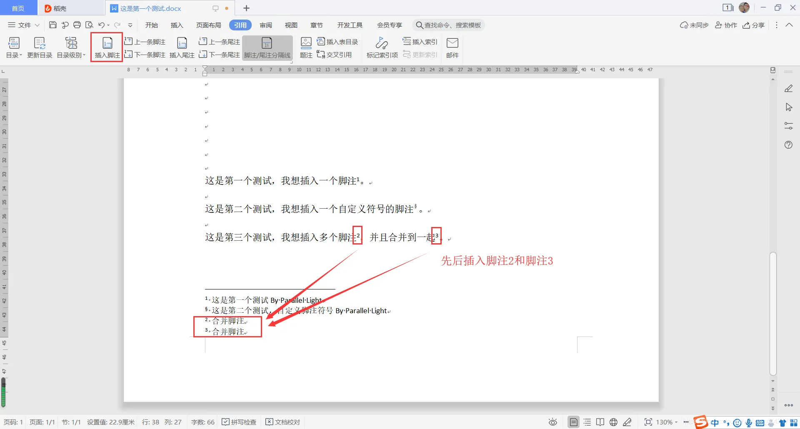Click the Undo icon
Image resolution: width=800 pixels, height=429 pixels.
pyautogui.click(x=101, y=25)
